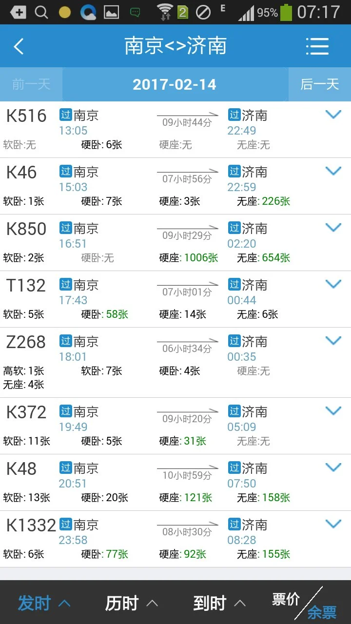Open the list view icon top right
This screenshot has height=624, width=351.
(x=317, y=46)
